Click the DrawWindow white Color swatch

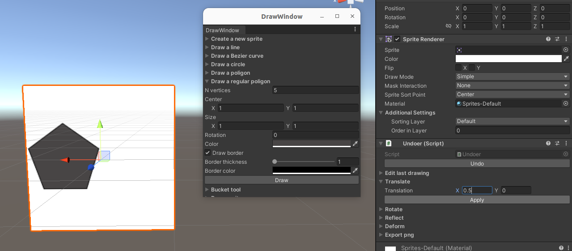tap(312, 144)
